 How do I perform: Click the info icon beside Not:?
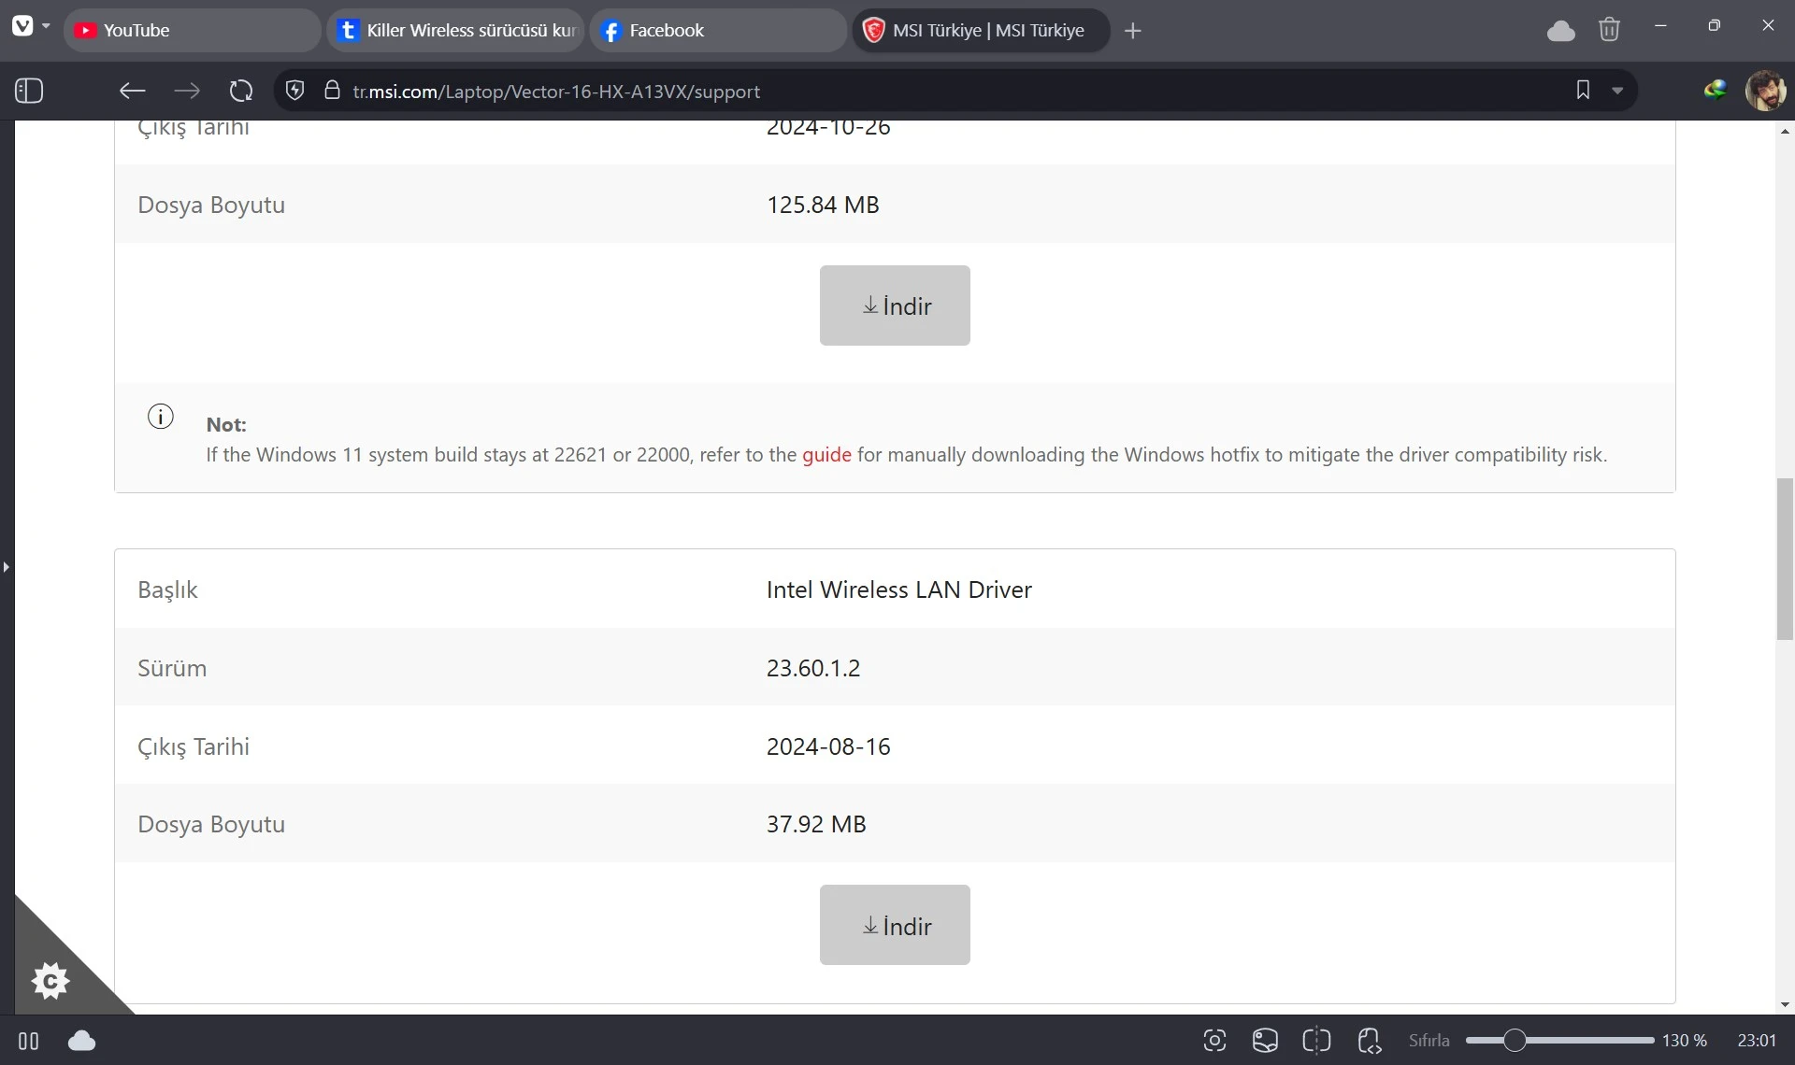[161, 417]
